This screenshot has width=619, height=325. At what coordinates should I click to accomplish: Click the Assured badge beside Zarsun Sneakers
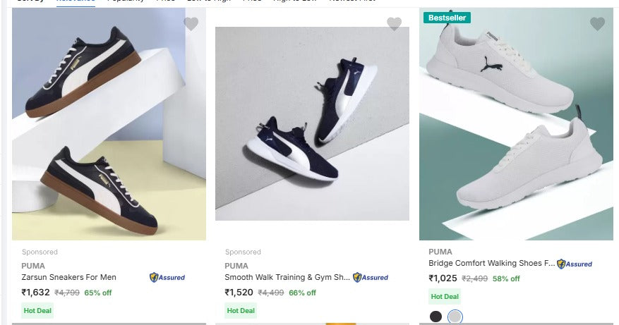point(167,278)
